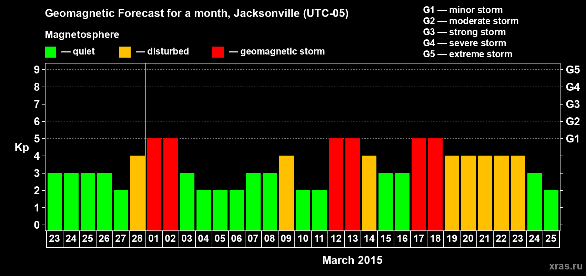Image resolution: width=586 pixels, height=276 pixels.
Task: Click the 'quiet' legend label
Action: (x=84, y=51)
